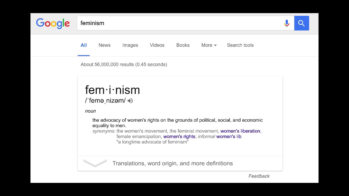Click the blue search magnifier button
Image resolution: width=349 pixels, height=196 pixels.
pyautogui.click(x=302, y=23)
